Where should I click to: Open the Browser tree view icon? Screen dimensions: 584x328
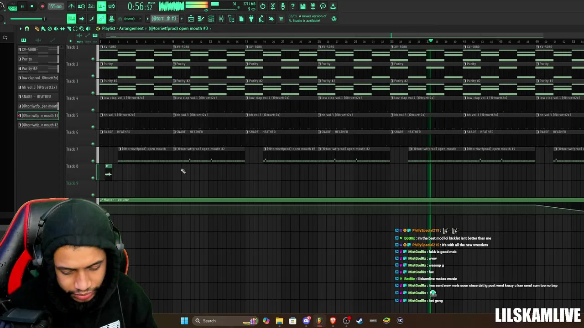coord(231,19)
